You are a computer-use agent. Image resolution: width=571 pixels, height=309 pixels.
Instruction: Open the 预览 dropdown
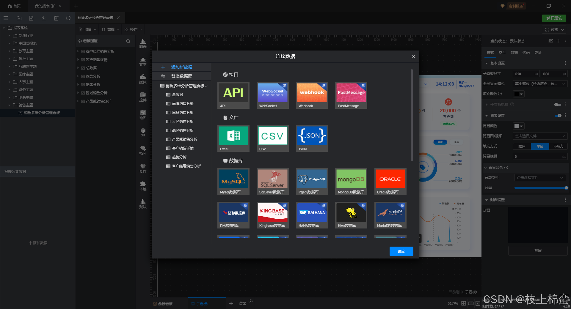tap(563, 30)
